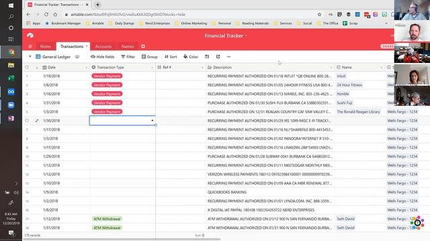This screenshot has height=241, width=430.
Task: Open the Date column header dropdown
Action: [86, 68]
